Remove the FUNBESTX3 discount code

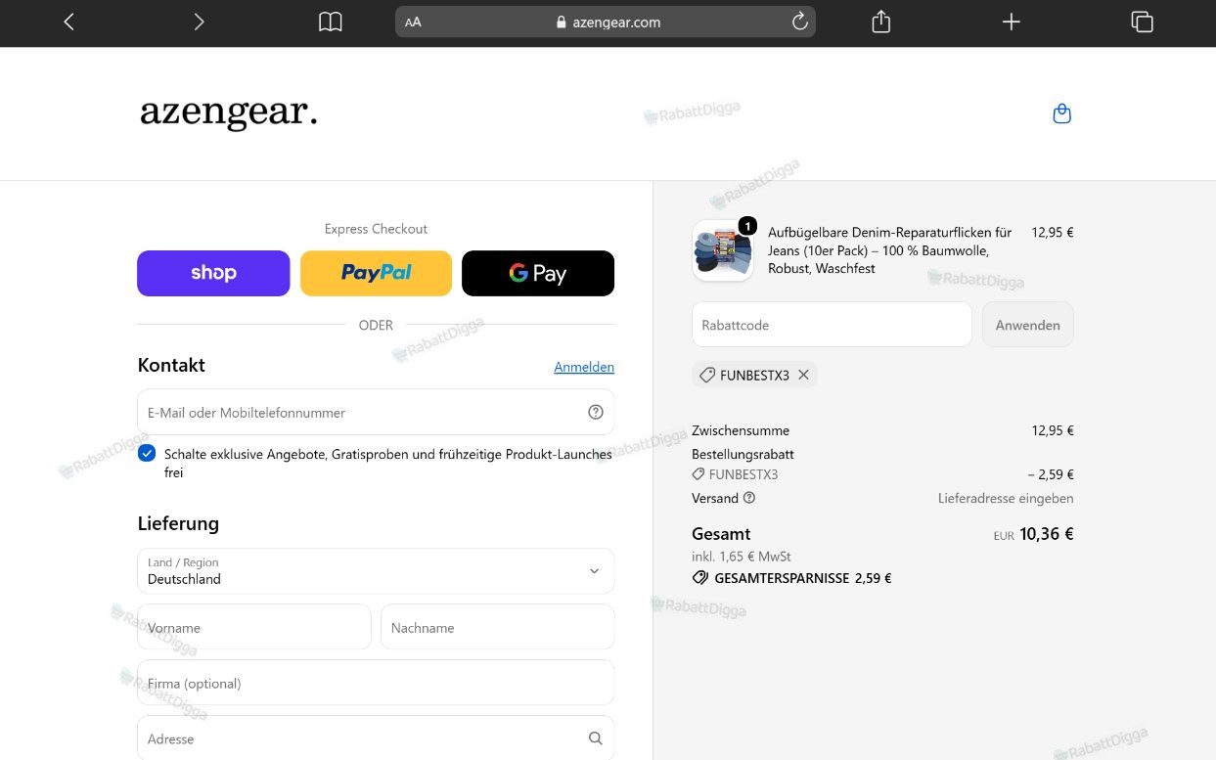pyautogui.click(x=803, y=375)
